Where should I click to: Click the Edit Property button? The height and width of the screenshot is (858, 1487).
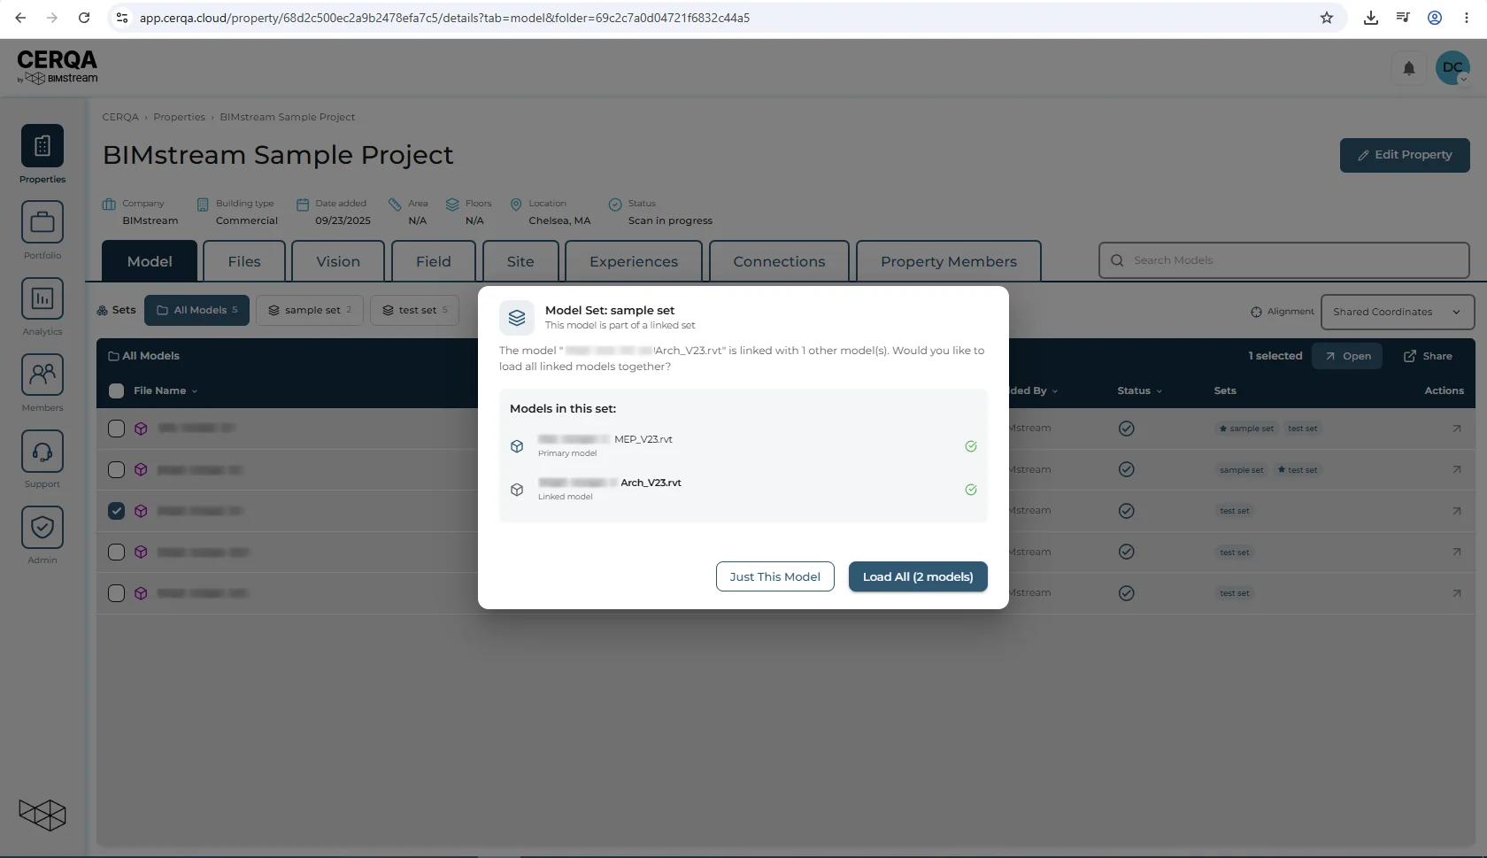tap(1405, 155)
